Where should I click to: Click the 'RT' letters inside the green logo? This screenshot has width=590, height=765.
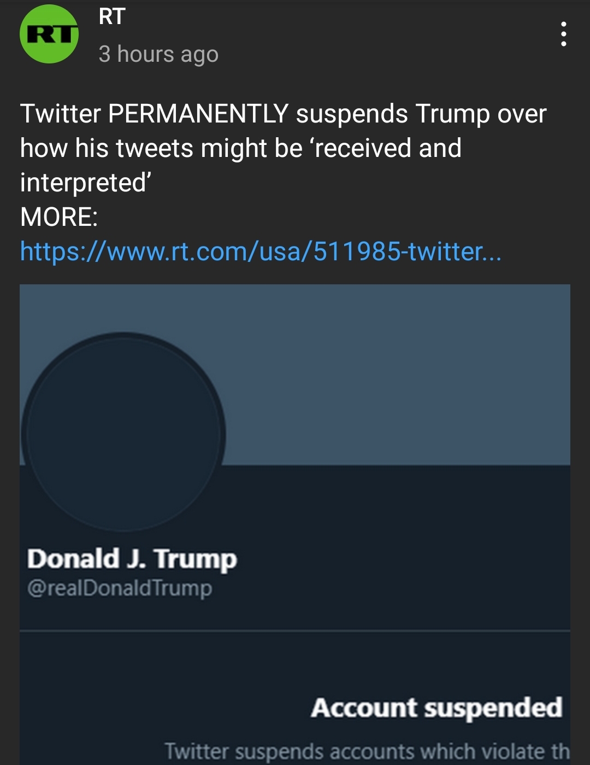(x=49, y=34)
